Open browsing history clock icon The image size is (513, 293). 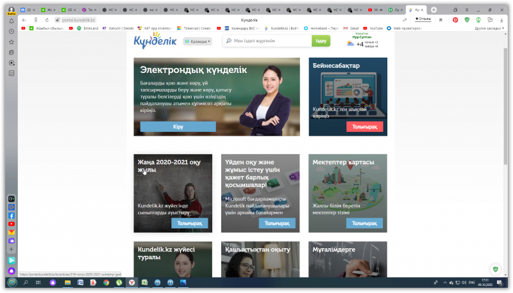(x=12, y=31)
